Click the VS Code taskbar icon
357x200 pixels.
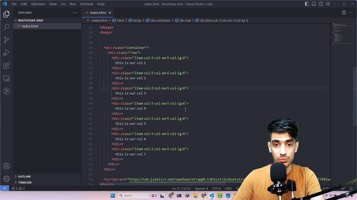[212, 196]
